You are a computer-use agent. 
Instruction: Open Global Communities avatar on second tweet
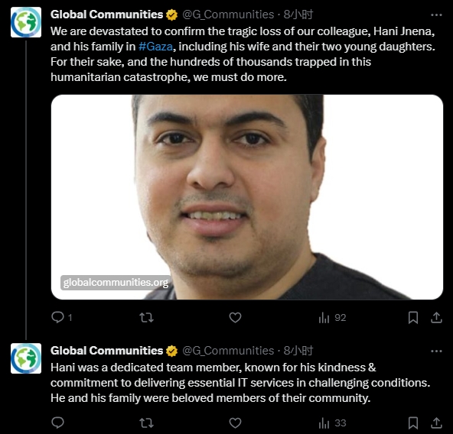tap(26, 358)
